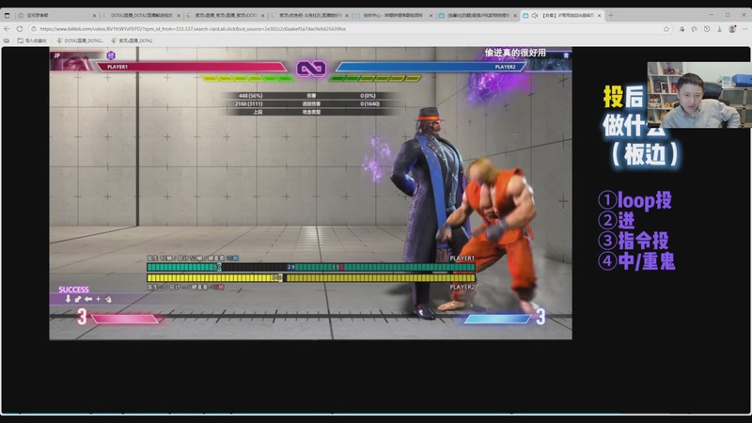Image resolution: width=752 pixels, height=423 pixels.
Task: Click the 2160 (3111) combo damage value
Action: click(x=248, y=103)
